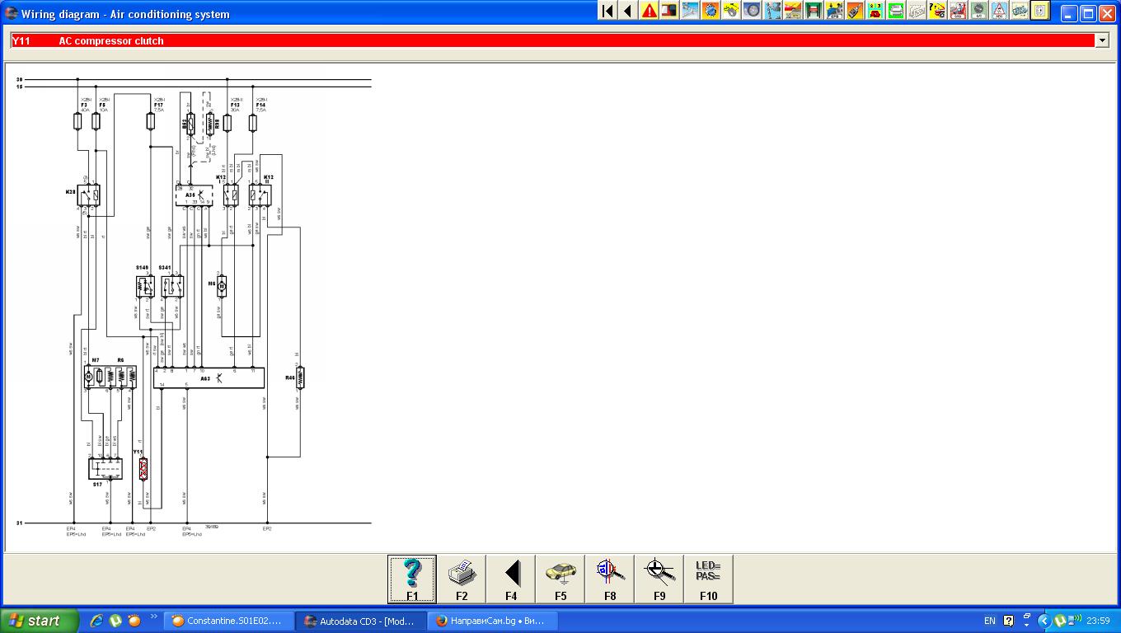
Task: Open the Windows Start menu
Action: click(40, 621)
